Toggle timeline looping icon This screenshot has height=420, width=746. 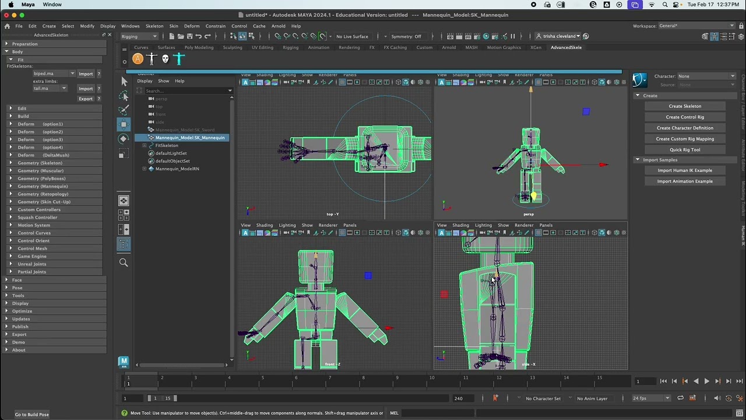tap(680, 398)
